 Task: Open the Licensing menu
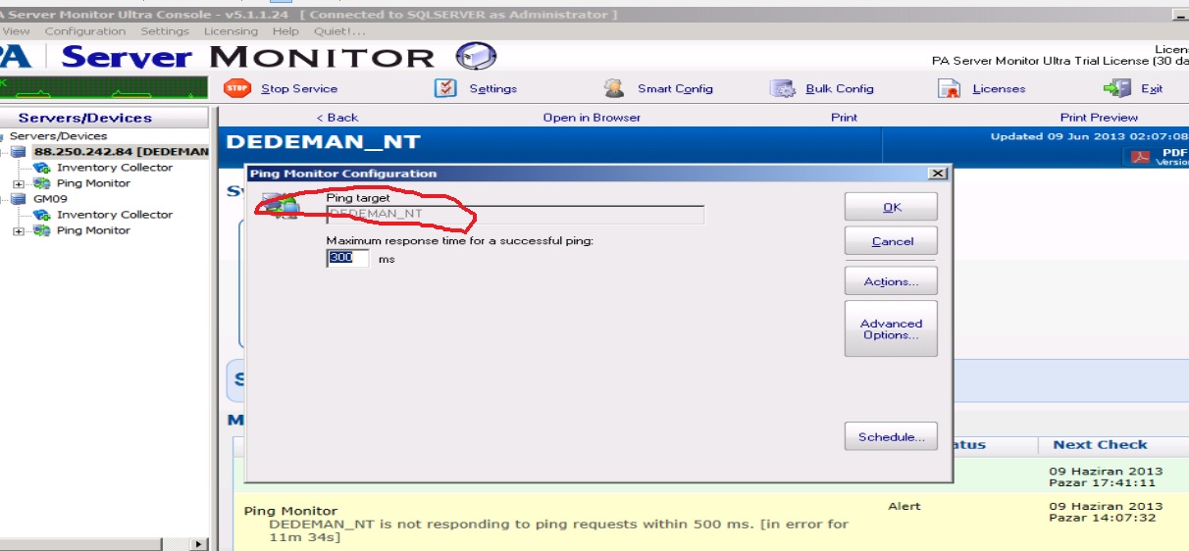point(231,31)
